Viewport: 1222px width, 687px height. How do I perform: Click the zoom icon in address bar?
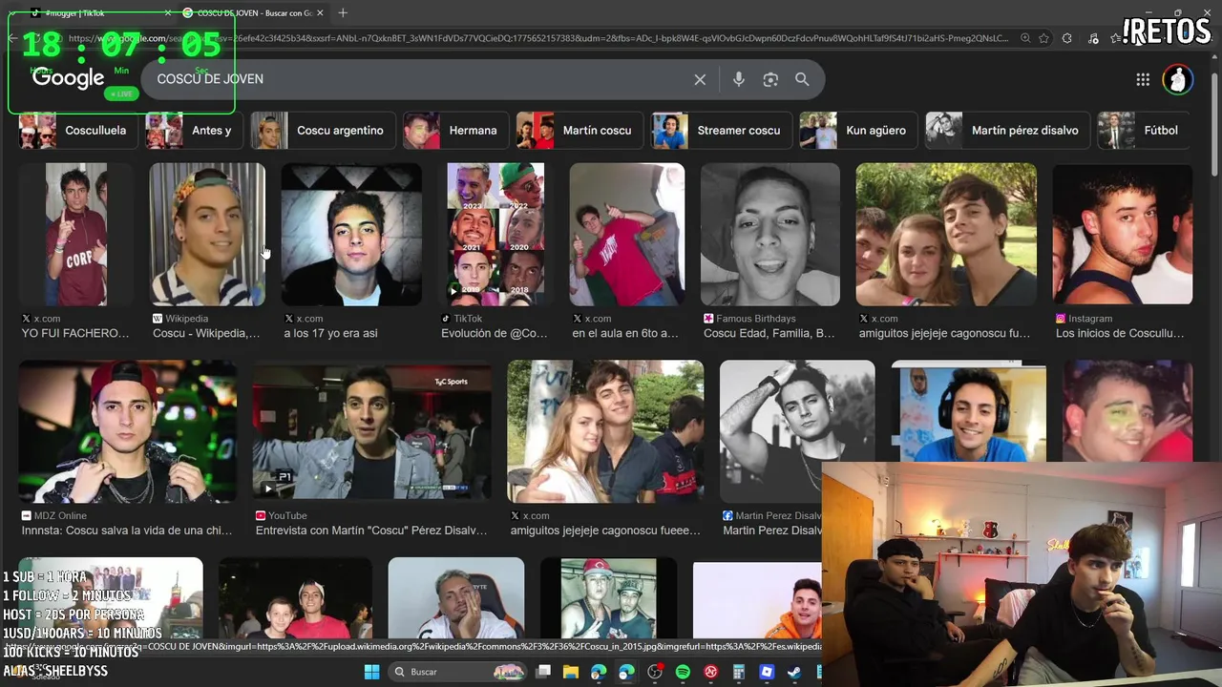coord(1025,38)
